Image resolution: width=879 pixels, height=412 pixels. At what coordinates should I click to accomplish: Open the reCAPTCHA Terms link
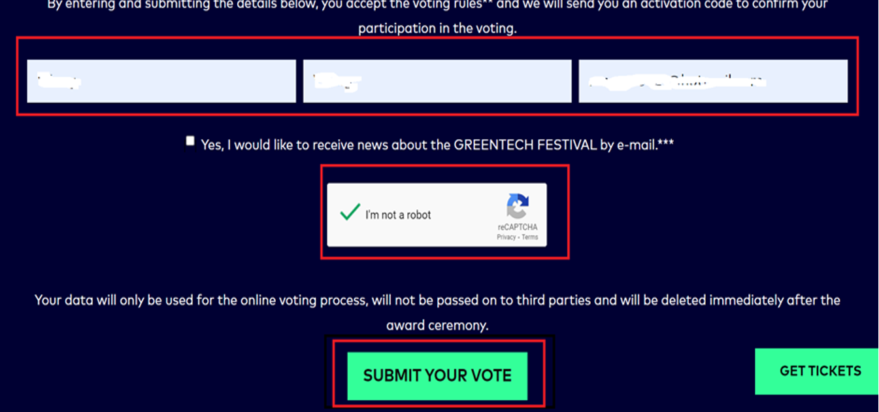(530, 237)
